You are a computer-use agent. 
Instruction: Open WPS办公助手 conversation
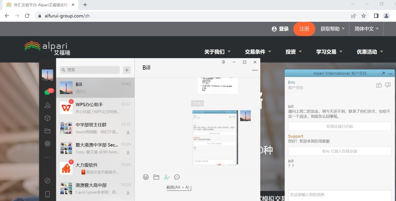click(x=95, y=108)
